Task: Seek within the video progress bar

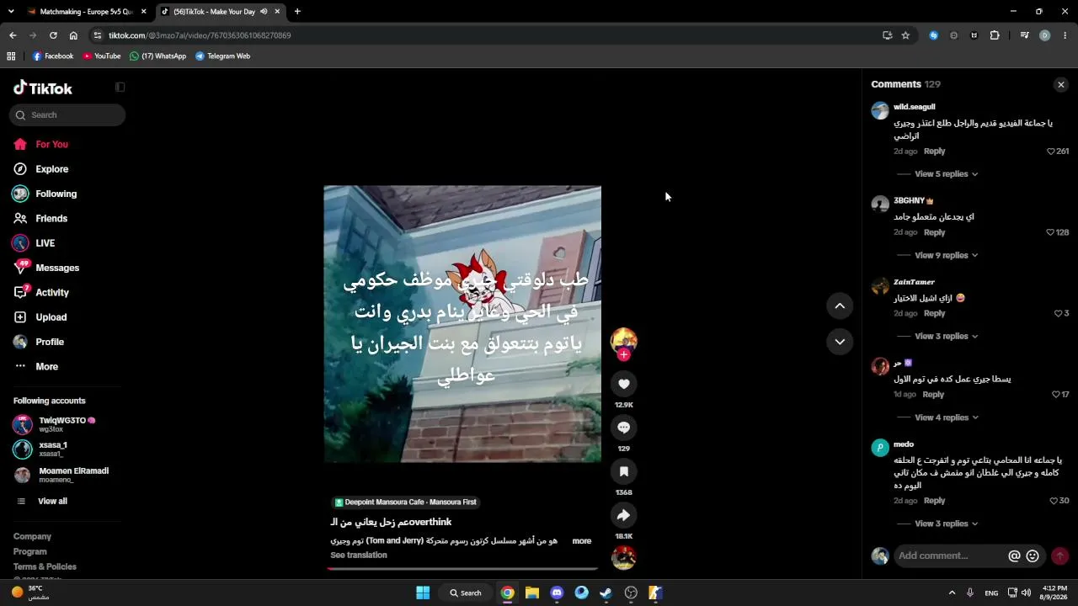Action: (x=462, y=568)
